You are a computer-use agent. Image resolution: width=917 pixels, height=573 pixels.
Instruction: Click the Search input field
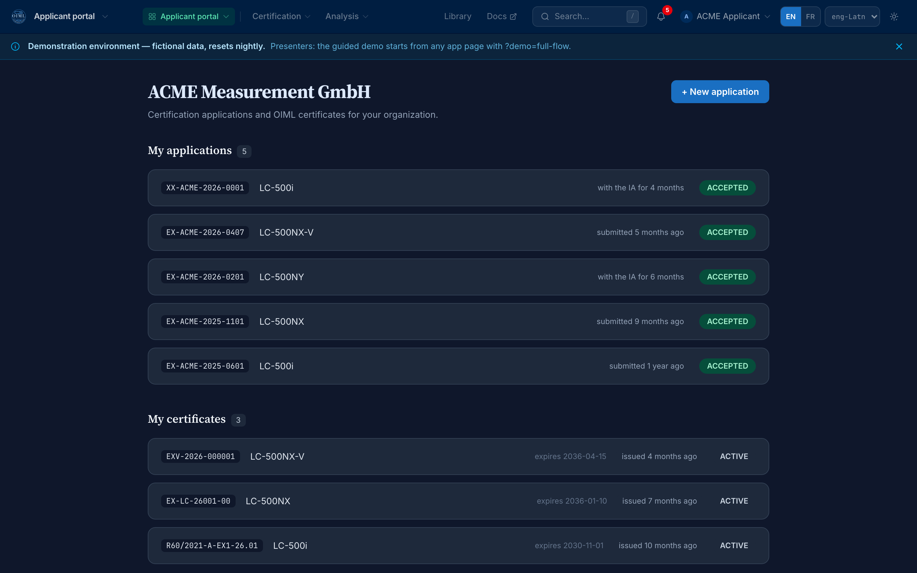589,17
